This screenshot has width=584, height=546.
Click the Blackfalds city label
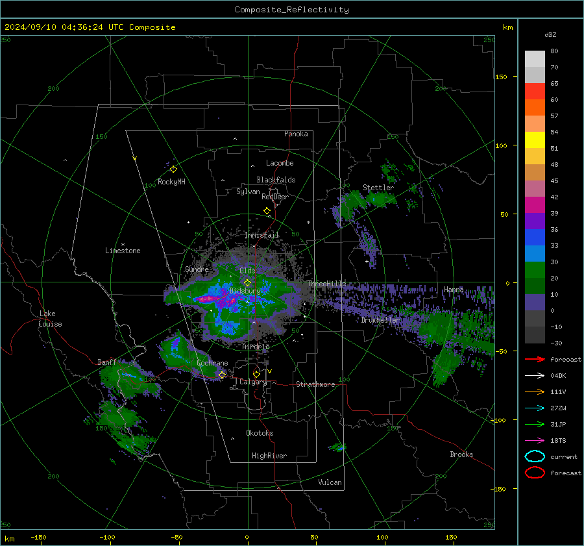click(x=276, y=180)
